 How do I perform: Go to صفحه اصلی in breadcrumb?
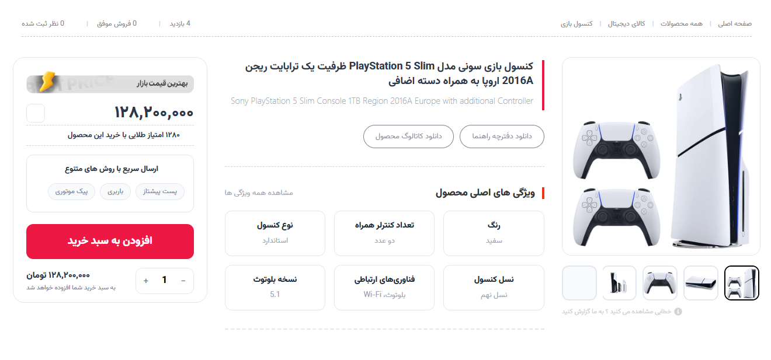pos(735,23)
